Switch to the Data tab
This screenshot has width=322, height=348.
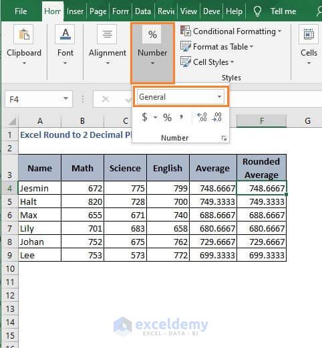143,11
